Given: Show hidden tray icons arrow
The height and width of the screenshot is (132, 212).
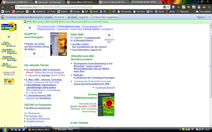Looking at the screenshot, I should 180,130.
